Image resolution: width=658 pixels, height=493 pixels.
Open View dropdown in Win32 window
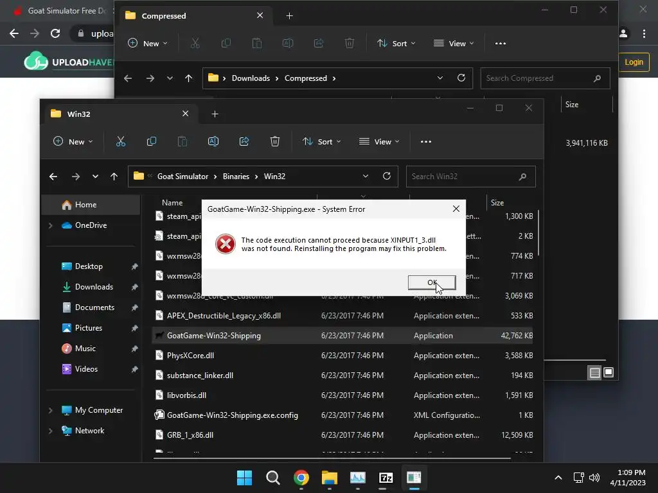pyautogui.click(x=379, y=142)
